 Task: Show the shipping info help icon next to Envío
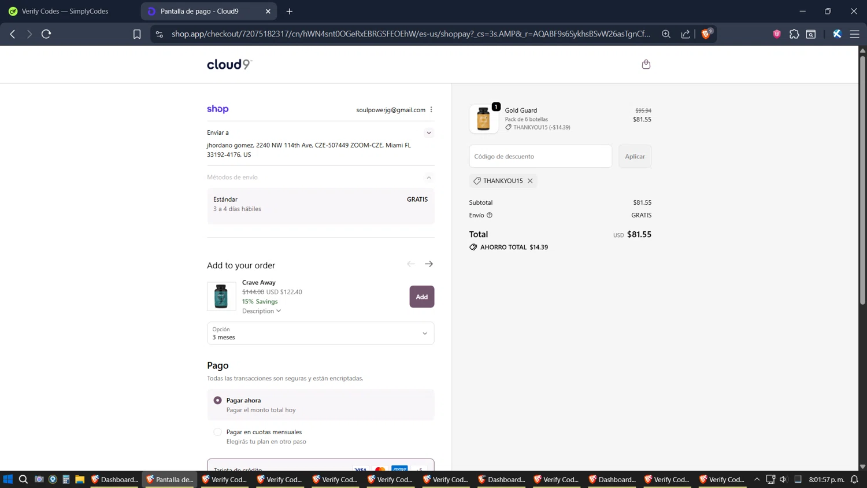tap(490, 215)
